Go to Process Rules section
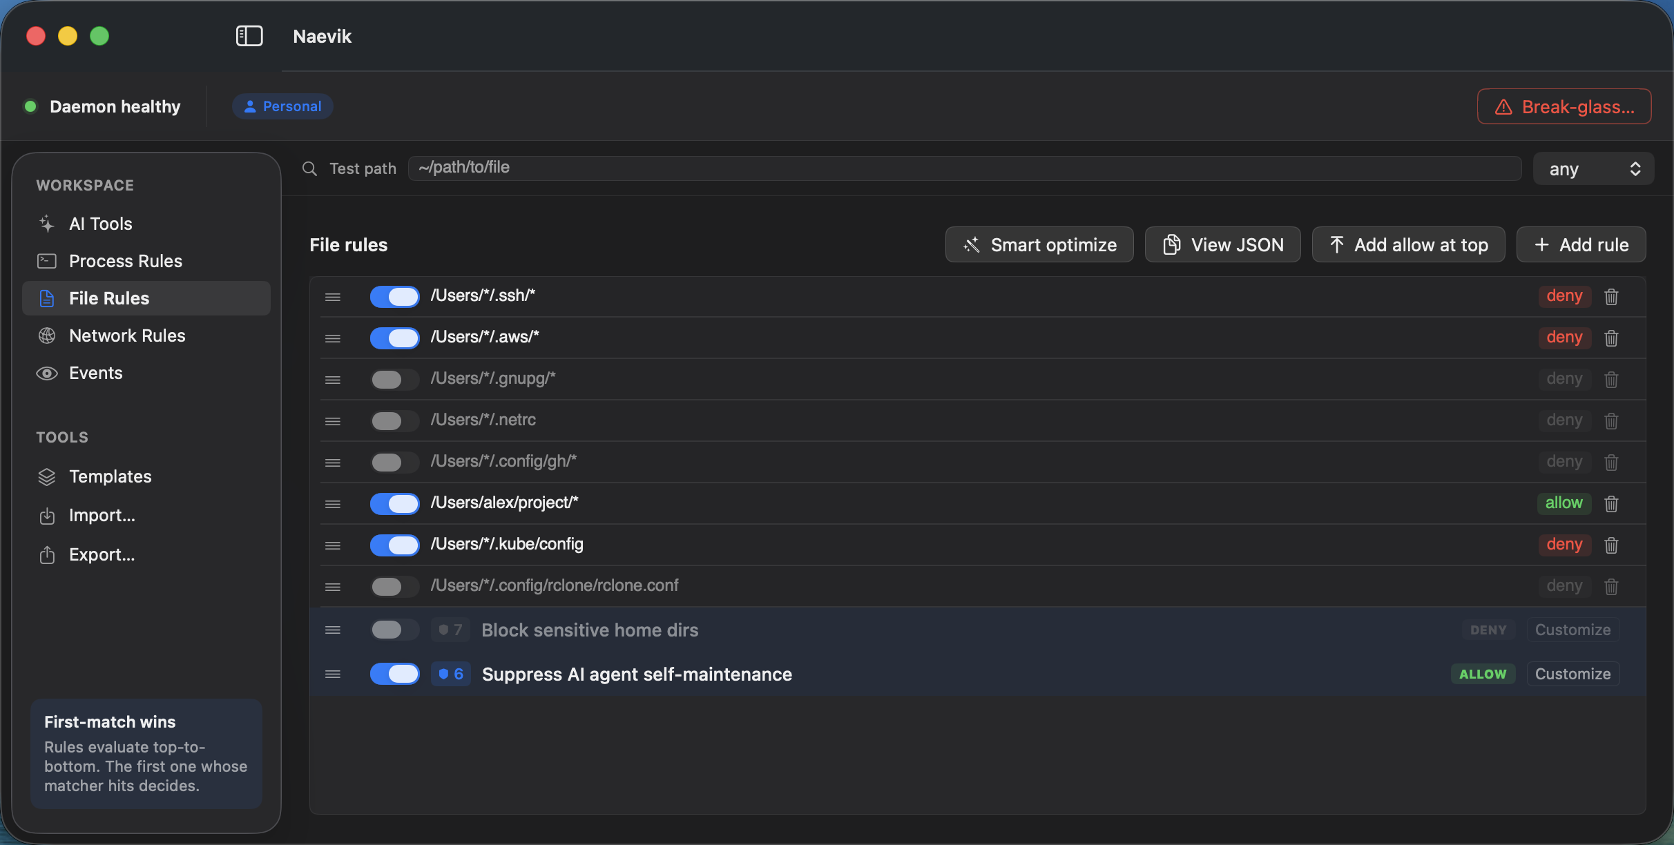Viewport: 1674px width, 845px height. tap(146, 261)
